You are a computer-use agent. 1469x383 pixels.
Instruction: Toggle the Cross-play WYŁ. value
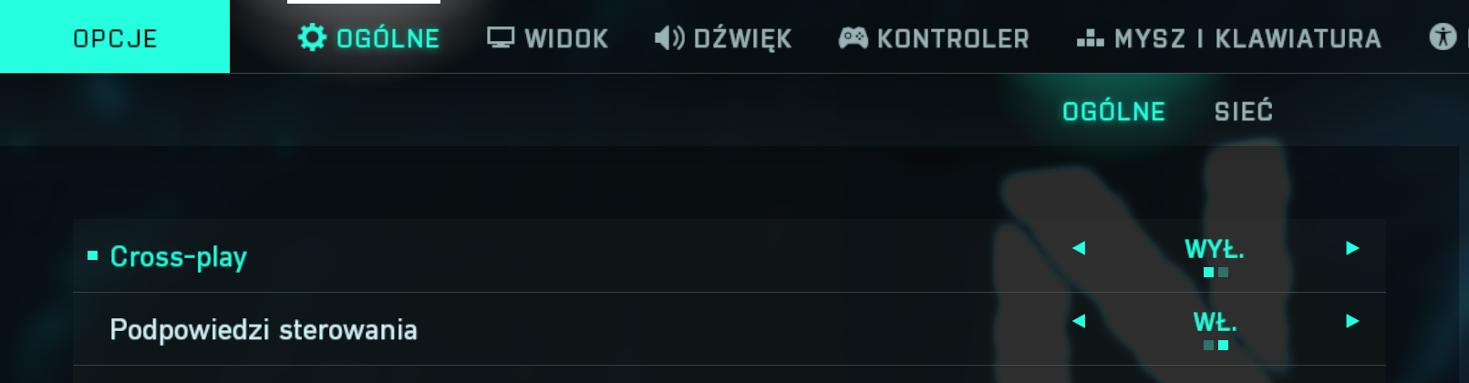coord(1215,249)
